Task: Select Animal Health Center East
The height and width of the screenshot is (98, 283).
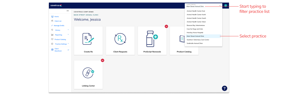Action: coord(204,11)
